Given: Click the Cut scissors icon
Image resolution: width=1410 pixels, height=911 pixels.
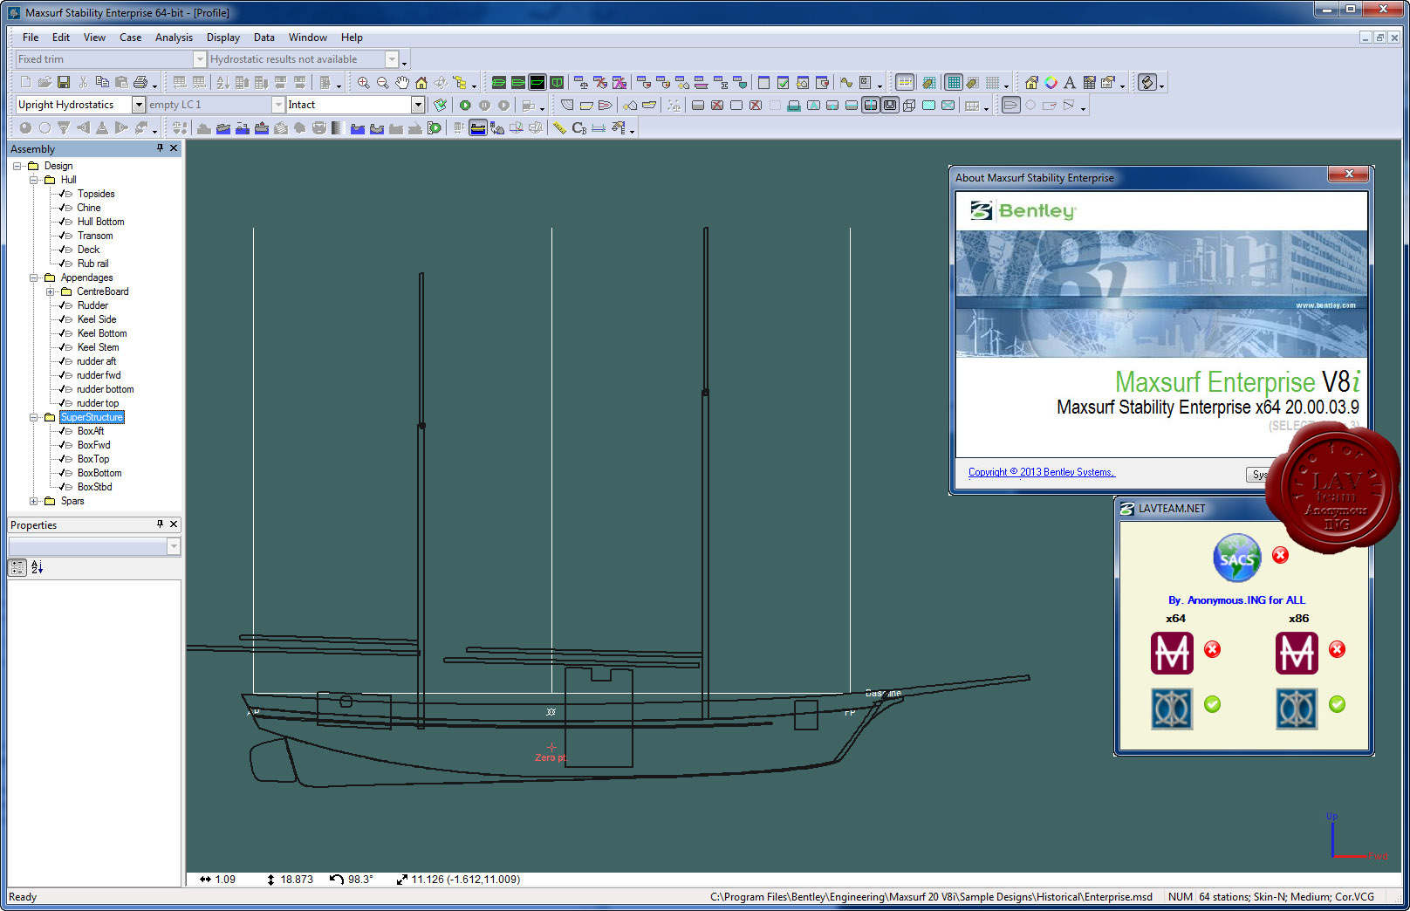Looking at the screenshot, I should coord(83,82).
